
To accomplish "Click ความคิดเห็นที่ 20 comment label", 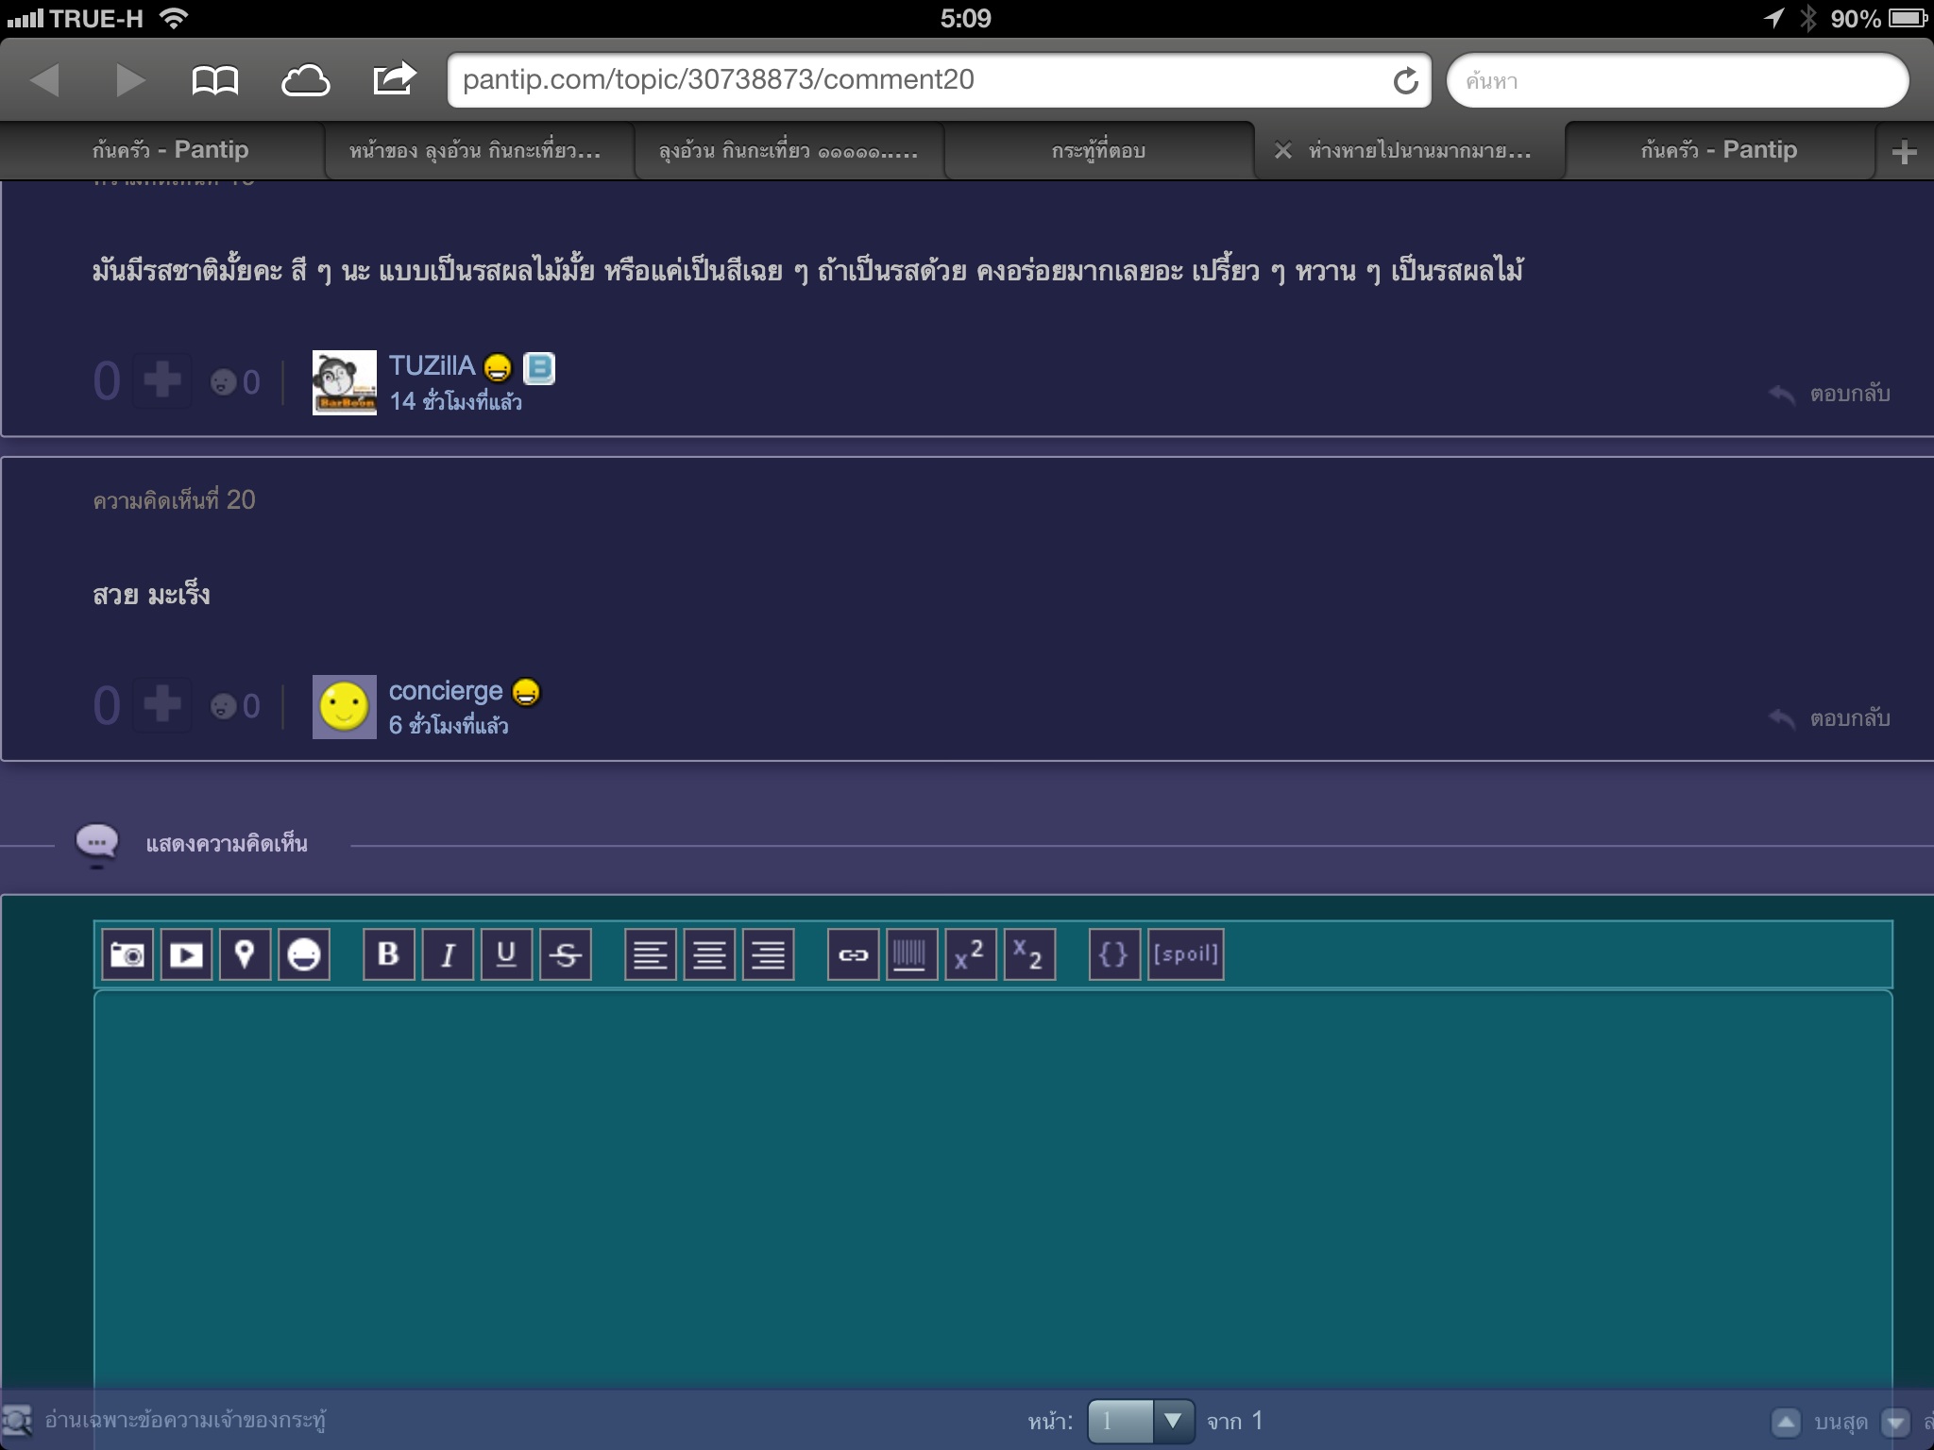I will pos(174,499).
